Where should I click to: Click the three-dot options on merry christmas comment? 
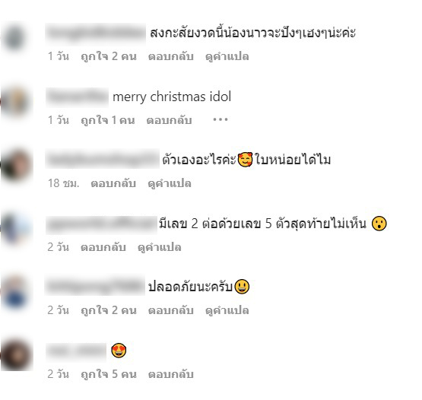click(221, 119)
